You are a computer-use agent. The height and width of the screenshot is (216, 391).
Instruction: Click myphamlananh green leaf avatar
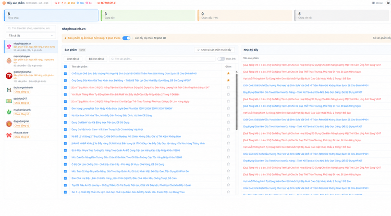click(9, 112)
